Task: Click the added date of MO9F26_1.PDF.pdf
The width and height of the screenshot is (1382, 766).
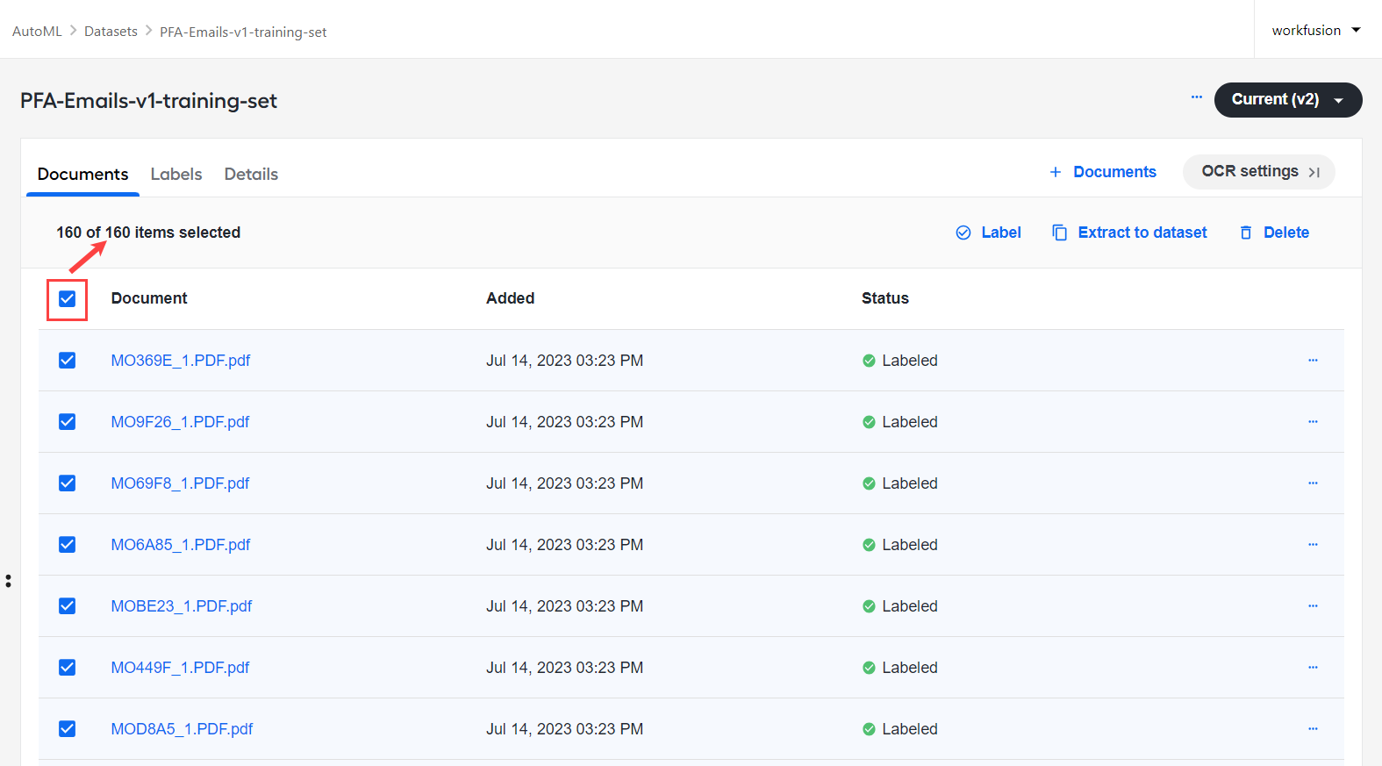Action: click(565, 422)
